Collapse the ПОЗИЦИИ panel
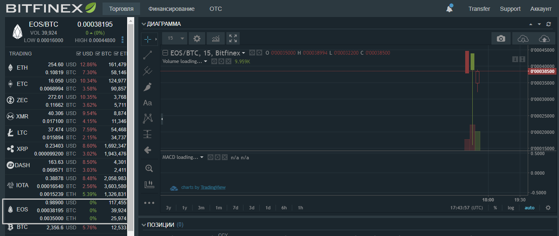 144,225
